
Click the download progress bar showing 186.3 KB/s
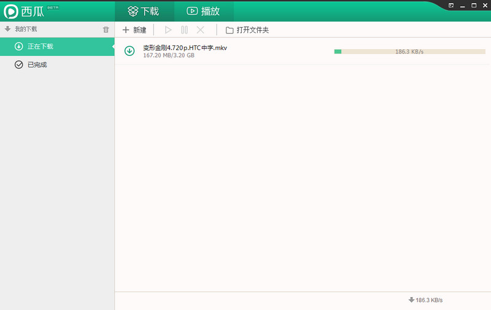tap(409, 52)
